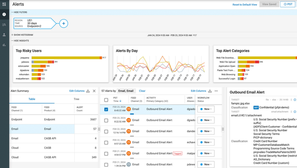Check the Feb 23 8:22:32 AM alert
Screen dimensions: 297x168
click(106, 120)
